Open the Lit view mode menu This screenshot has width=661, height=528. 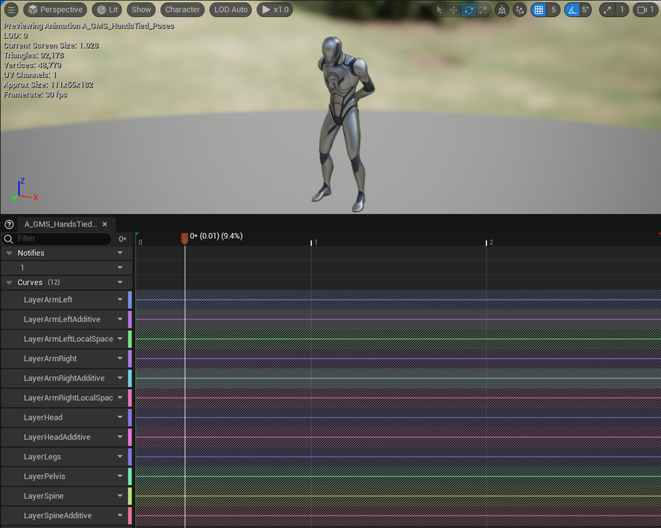point(108,10)
